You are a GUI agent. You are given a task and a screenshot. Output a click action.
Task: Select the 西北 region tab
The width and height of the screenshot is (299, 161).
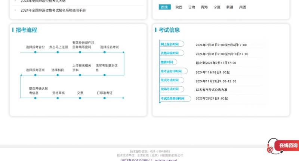(x=164, y=7)
